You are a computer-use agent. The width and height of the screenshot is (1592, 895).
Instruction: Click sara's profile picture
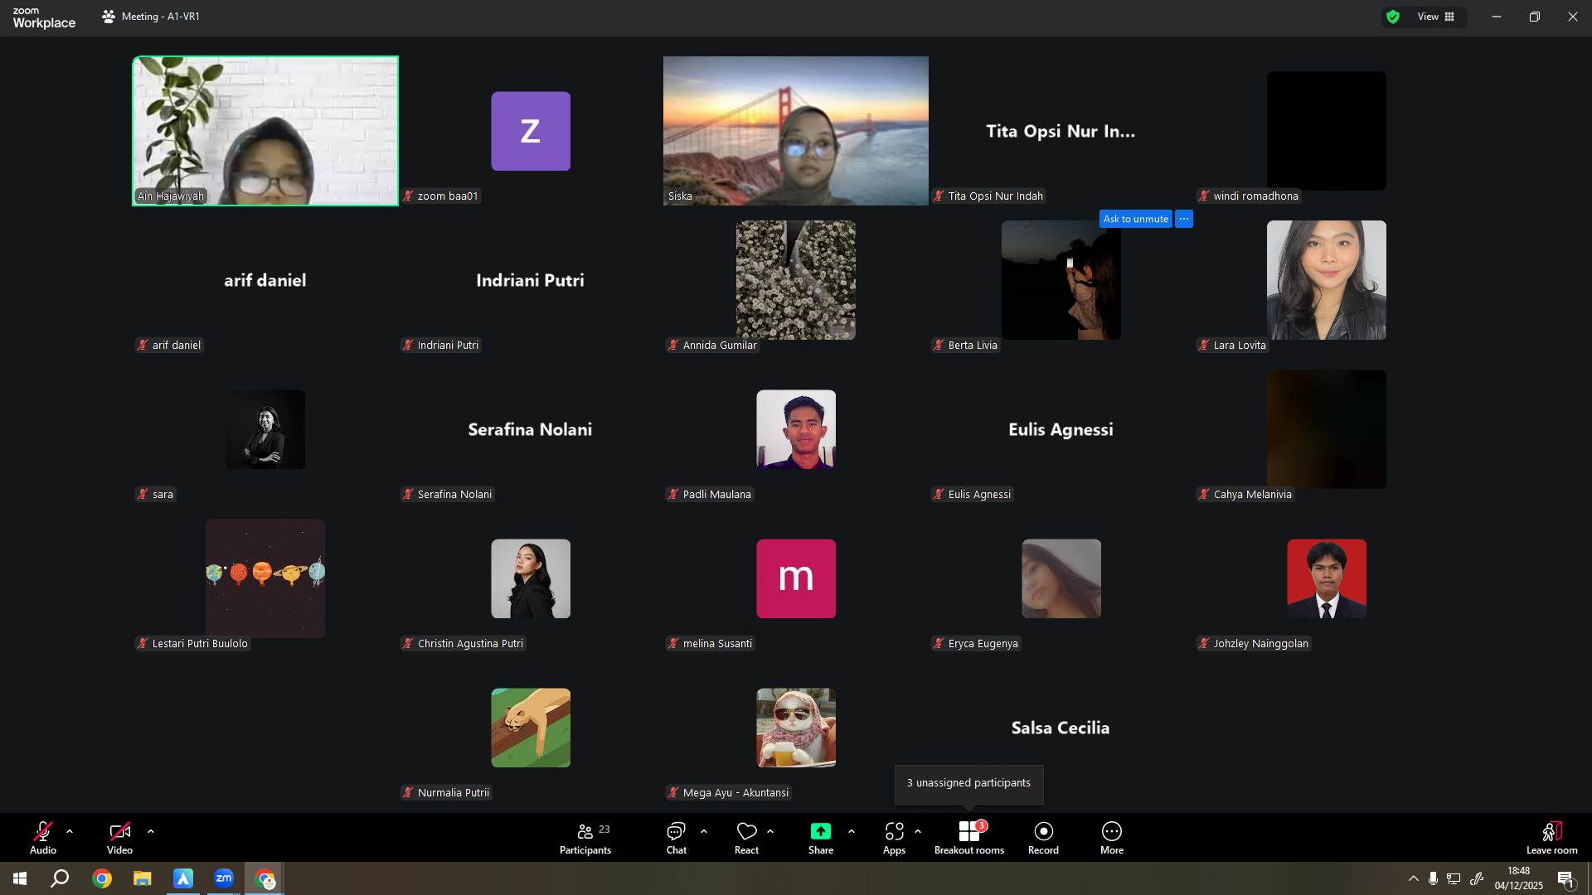pyautogui.click(x=265, y=429)
